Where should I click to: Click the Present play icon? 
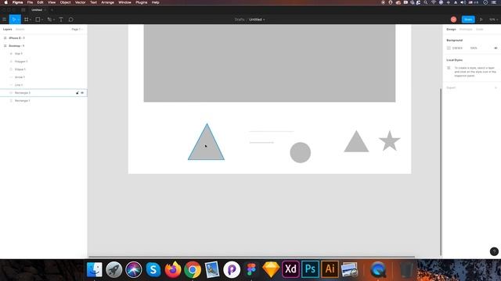[x=481, y=20]
